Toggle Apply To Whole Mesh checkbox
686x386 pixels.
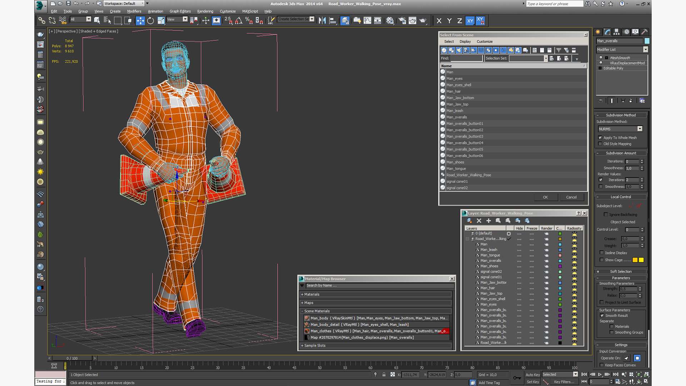coord(600,138)
